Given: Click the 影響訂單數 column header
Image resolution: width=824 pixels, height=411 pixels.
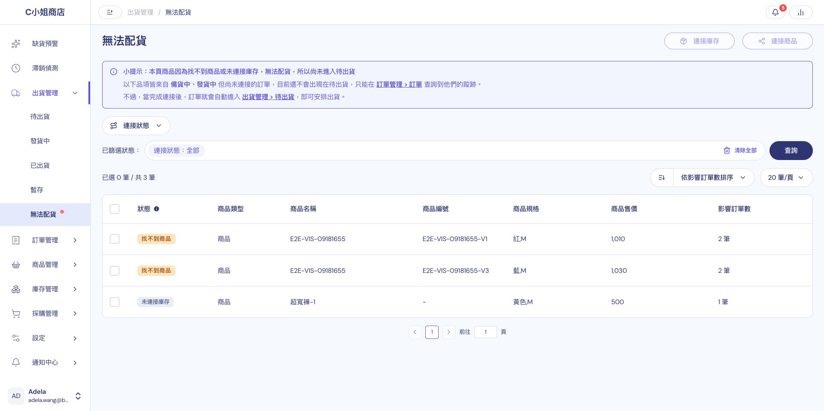Looking at the screenshot, I should click(734, 209).
